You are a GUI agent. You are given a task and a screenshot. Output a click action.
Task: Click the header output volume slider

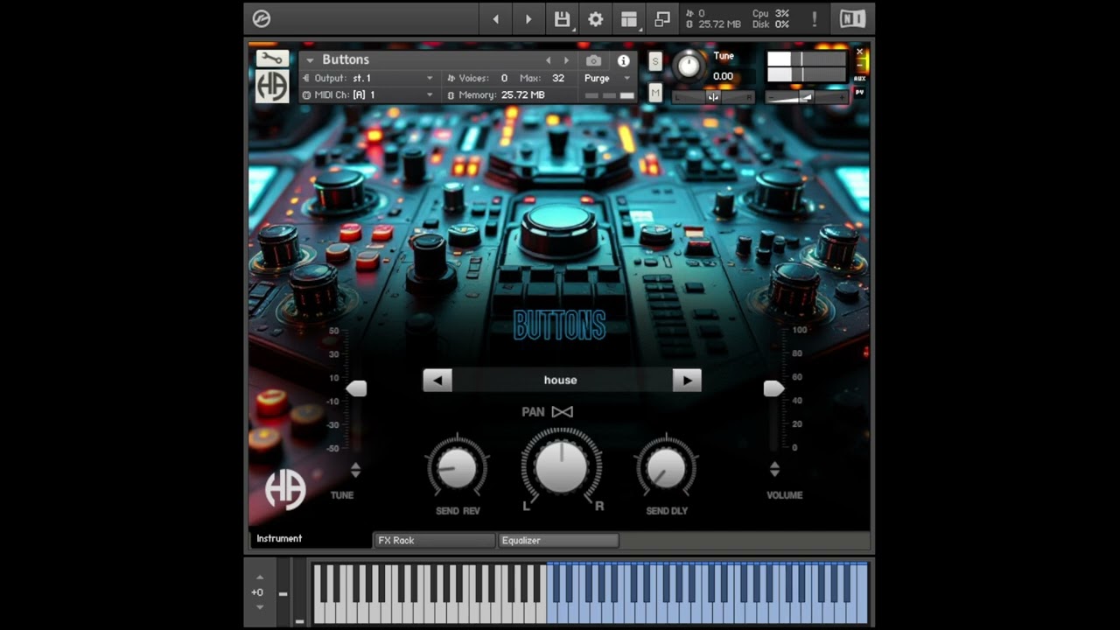(x=806, y=97)
